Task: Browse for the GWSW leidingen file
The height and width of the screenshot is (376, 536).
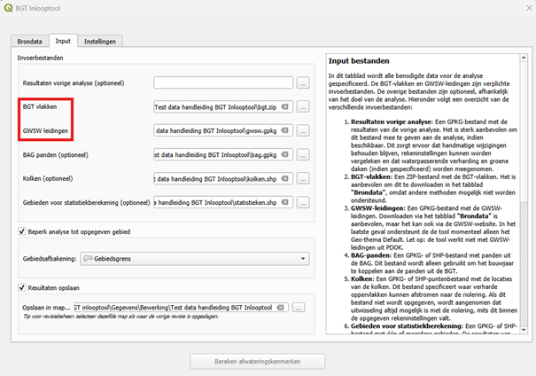Action: tap(303, 130)
